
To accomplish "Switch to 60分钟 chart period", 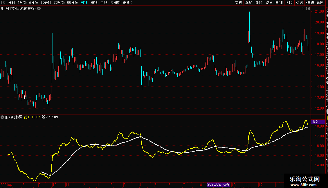I will [x=73, y=3].
